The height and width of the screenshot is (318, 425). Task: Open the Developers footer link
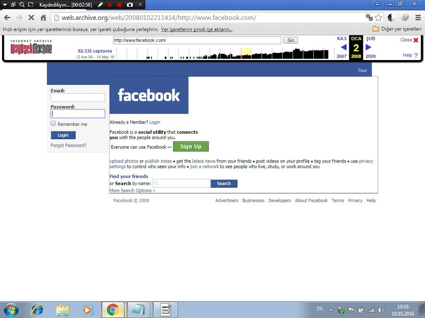click(280, 201)
